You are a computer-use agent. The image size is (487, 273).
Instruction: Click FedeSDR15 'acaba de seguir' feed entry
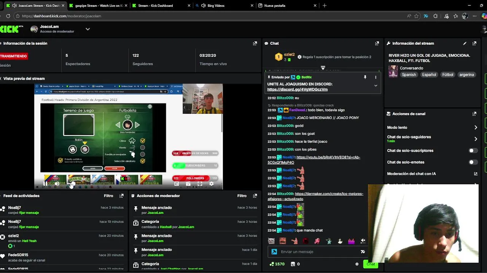(63, 257)
